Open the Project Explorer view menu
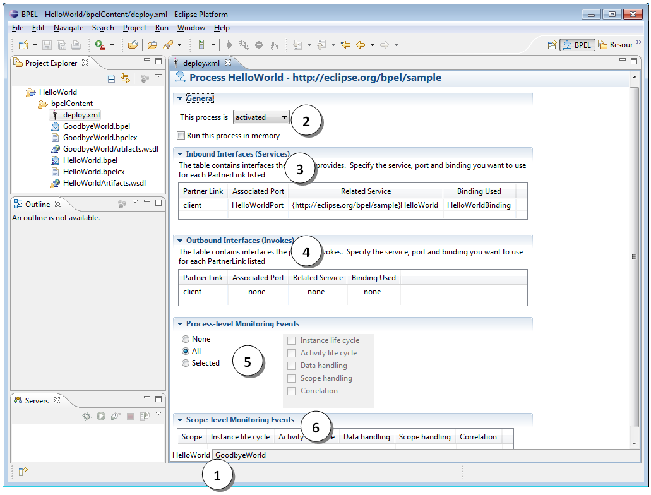The image size is (651, 495). coord(158,76)
